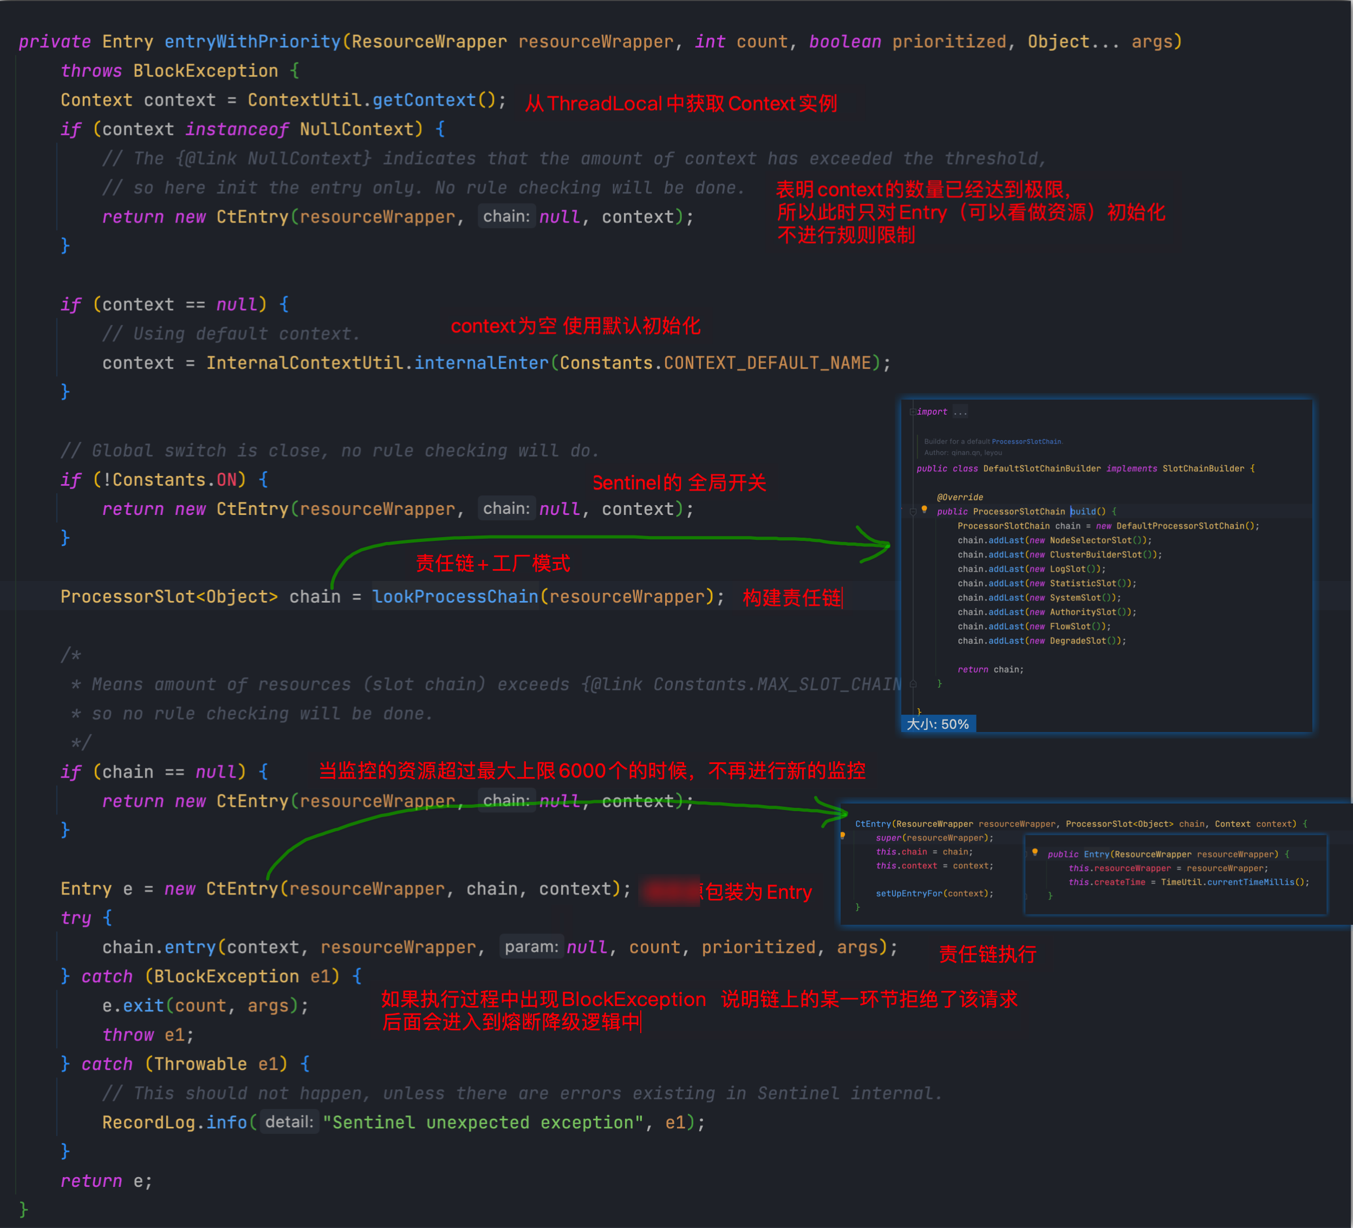Click the DefaultSlotChainBuilder class name

tap(1042, 468)
